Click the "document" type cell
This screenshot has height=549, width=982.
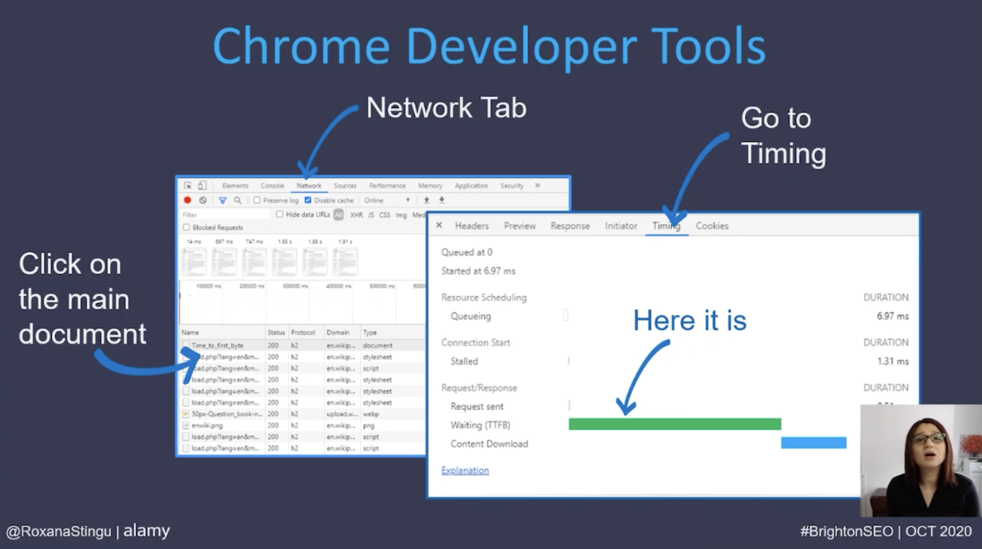[378, 345]
